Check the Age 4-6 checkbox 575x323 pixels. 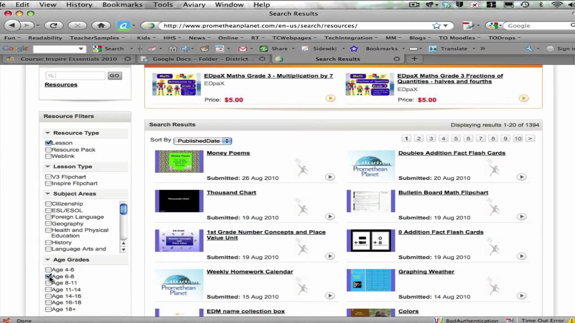48,270
